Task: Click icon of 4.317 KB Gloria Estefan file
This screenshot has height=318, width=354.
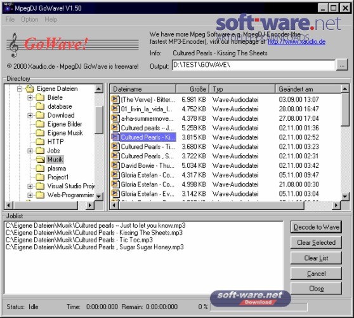Action: coord(115,175)
